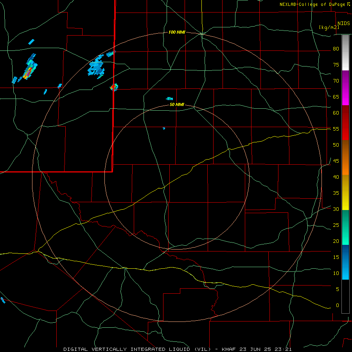The width and height of the screenshot is (352, 352).
Task: Click the scale value 0
Action: pyautogui.click(x=337, y=305)
